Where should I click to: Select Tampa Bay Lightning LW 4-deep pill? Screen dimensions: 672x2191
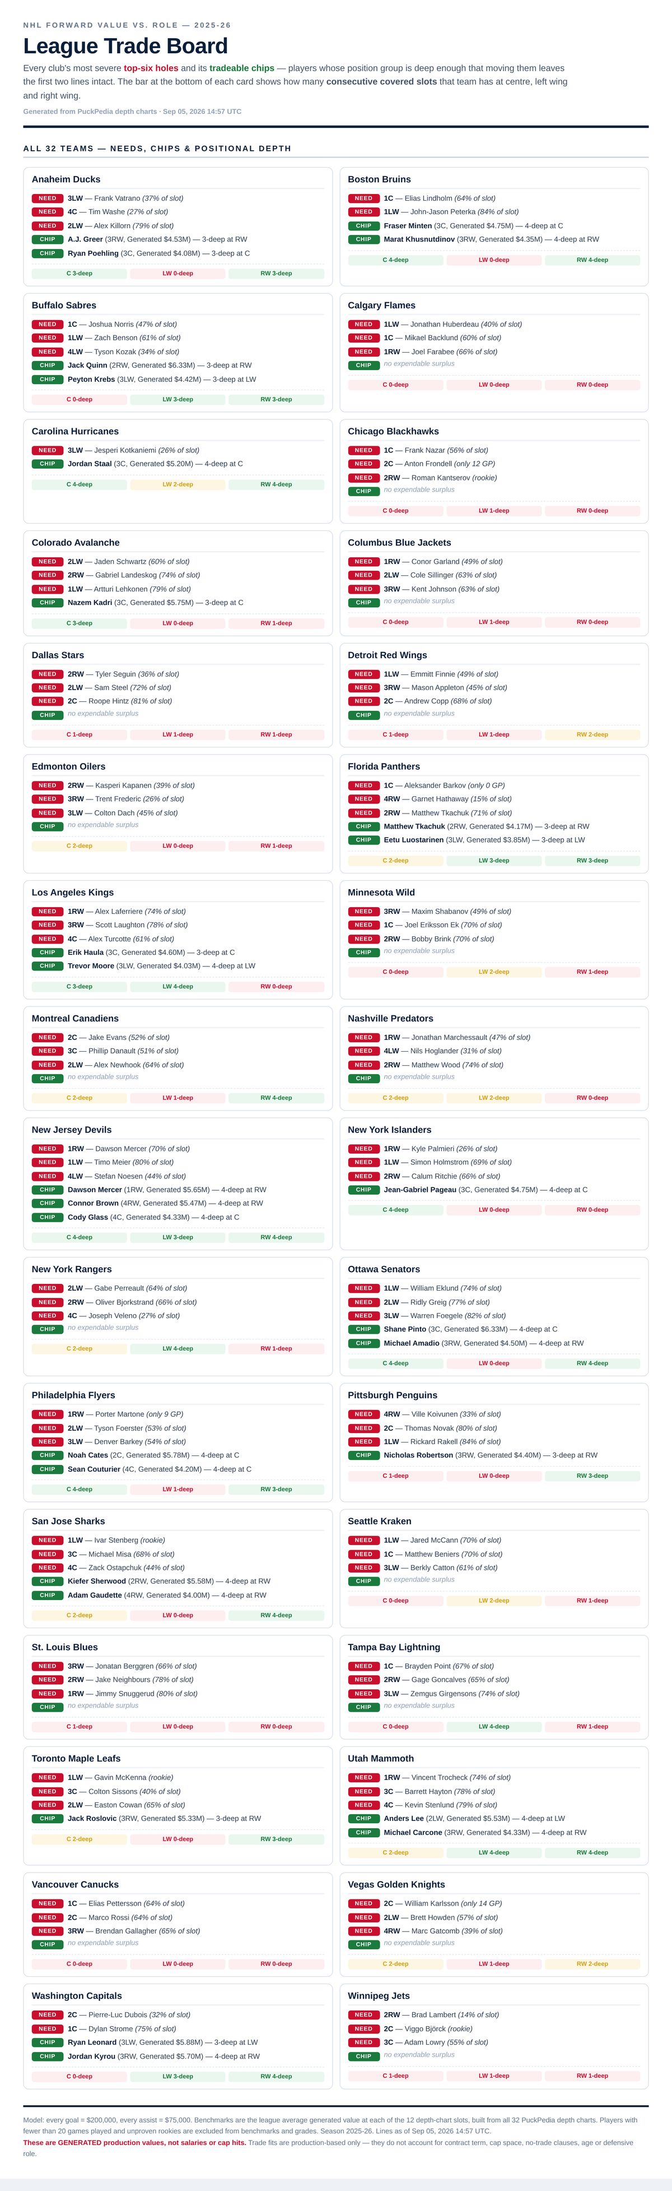[493, 1727]
